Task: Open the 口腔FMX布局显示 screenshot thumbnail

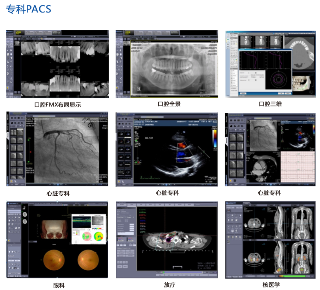Action: 57,64
